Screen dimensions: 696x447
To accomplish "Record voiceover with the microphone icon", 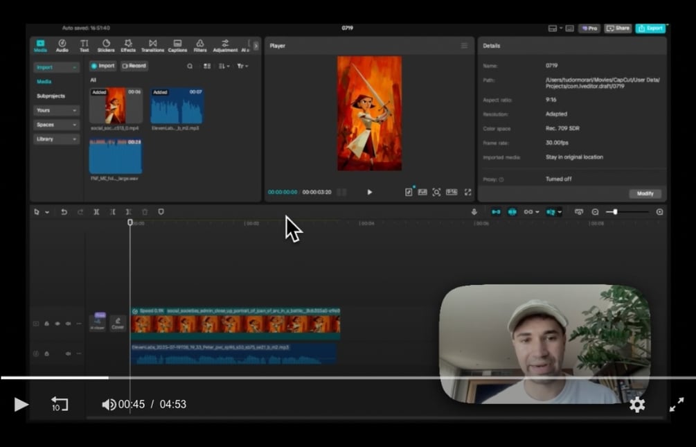I will [x=474, y=212].
